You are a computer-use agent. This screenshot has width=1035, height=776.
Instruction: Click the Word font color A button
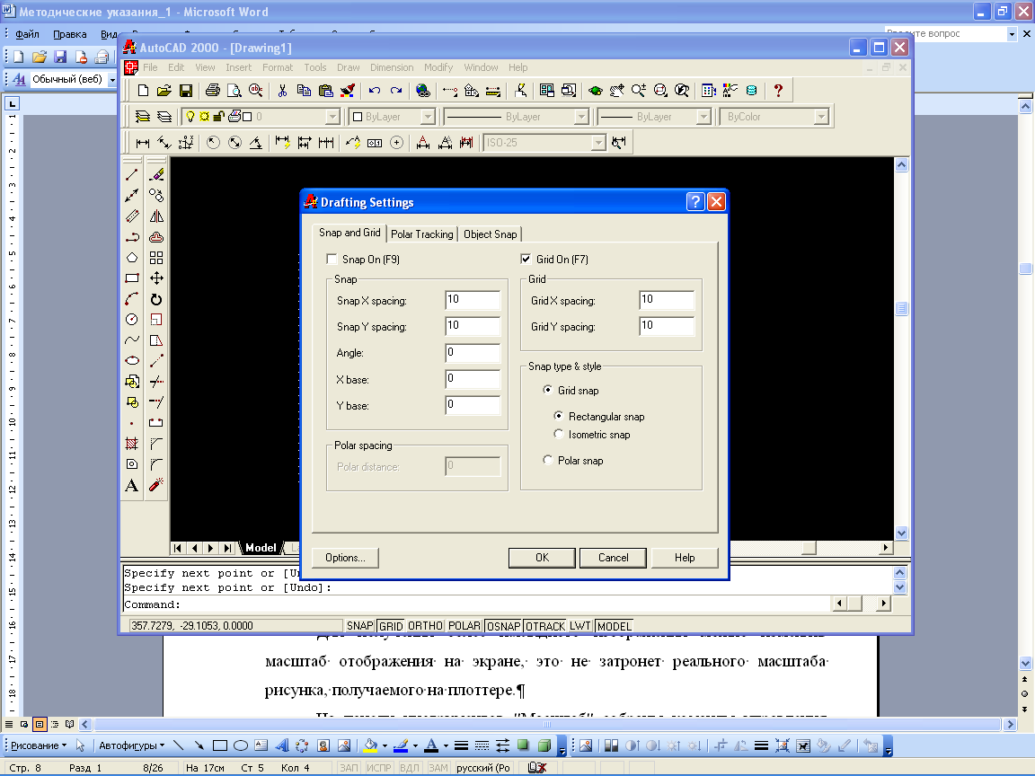431,745
